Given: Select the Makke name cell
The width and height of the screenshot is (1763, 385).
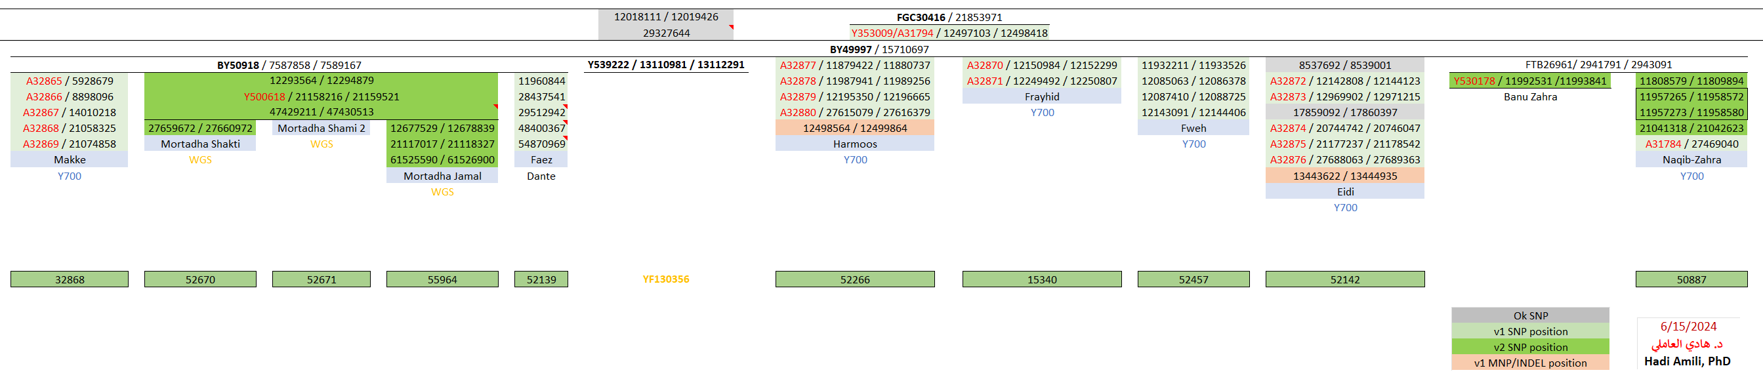Looking at the screenshot, I should coord(69,159).
